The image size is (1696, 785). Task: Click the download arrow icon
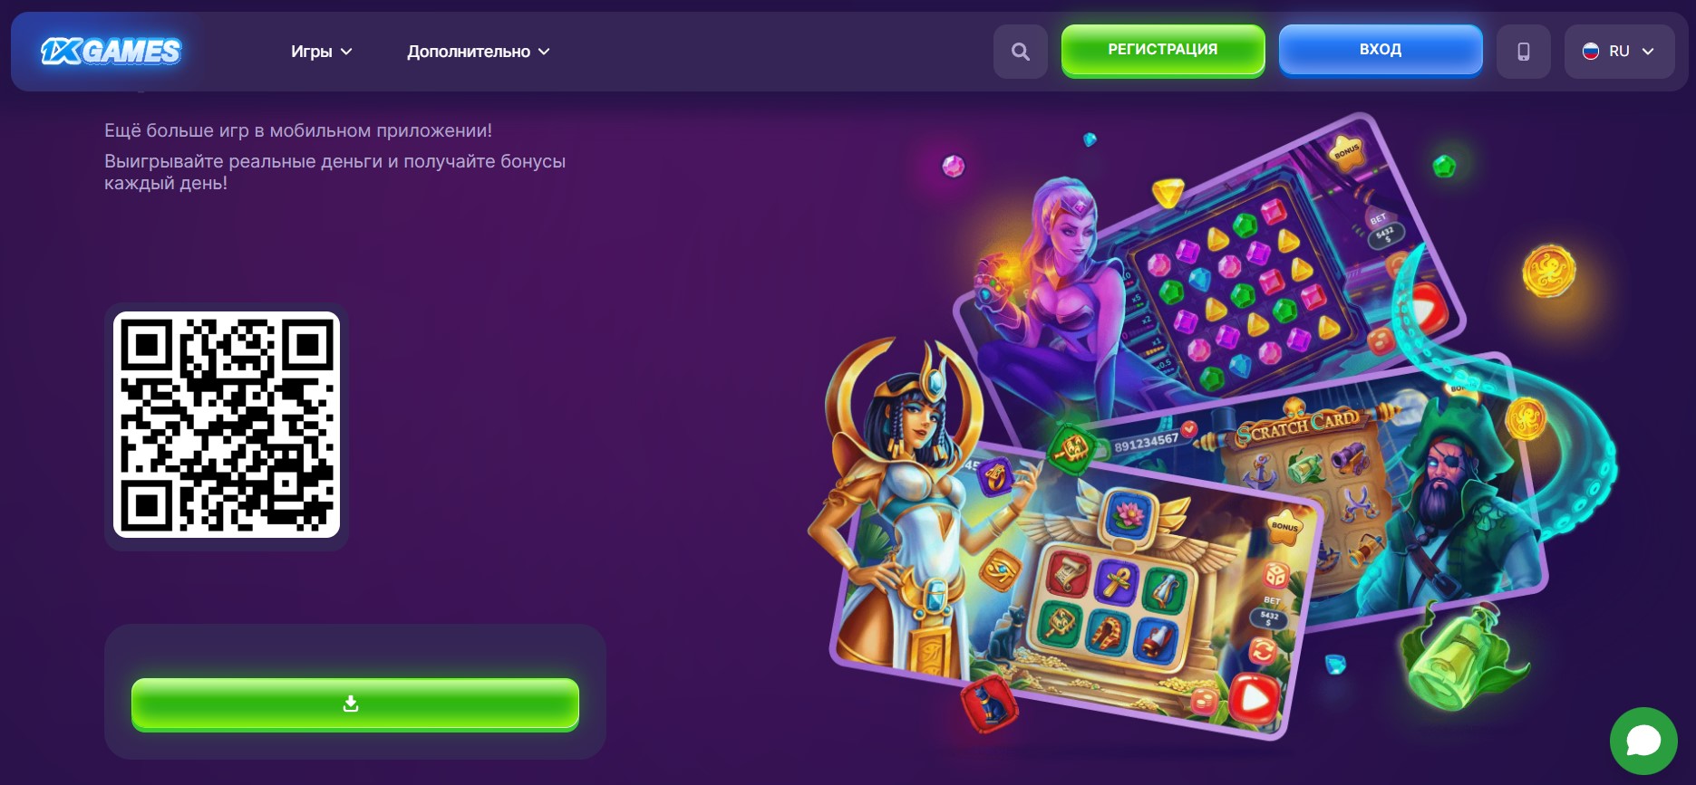(x=351, y=704)
